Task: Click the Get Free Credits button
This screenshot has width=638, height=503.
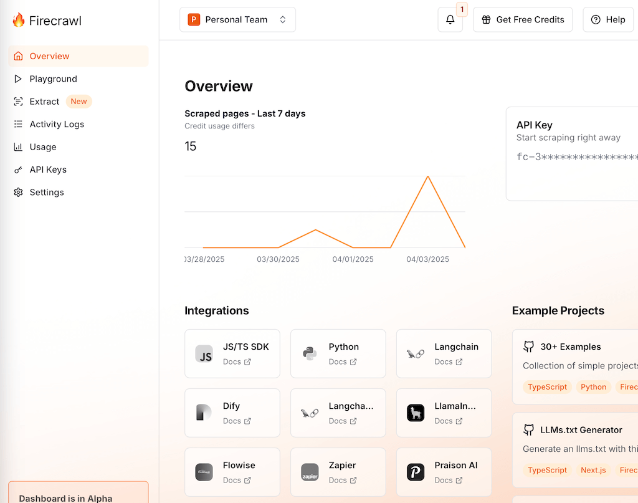Action: pyautogui.click(x=523, y=19)
